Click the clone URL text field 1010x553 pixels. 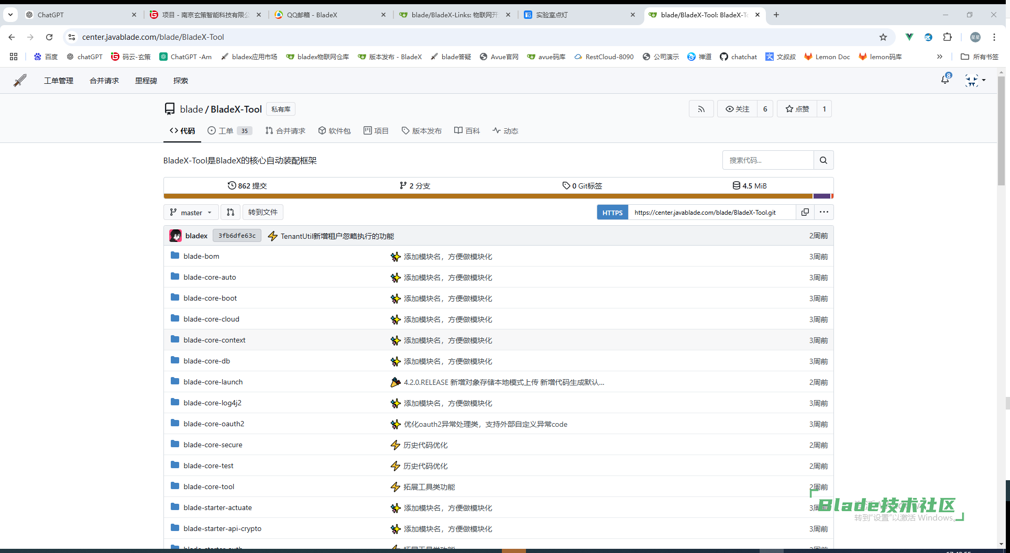coord(711,213)
